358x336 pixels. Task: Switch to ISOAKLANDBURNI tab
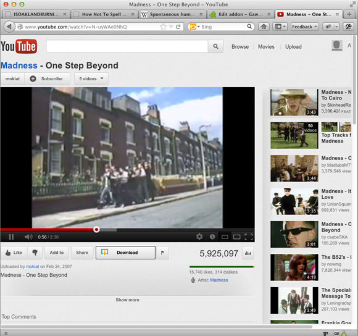coord(36,14)
